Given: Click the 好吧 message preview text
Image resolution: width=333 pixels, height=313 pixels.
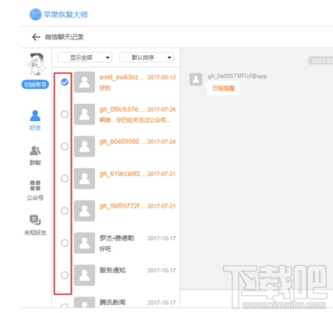Looking at the screenshot, I should (105, 249).
